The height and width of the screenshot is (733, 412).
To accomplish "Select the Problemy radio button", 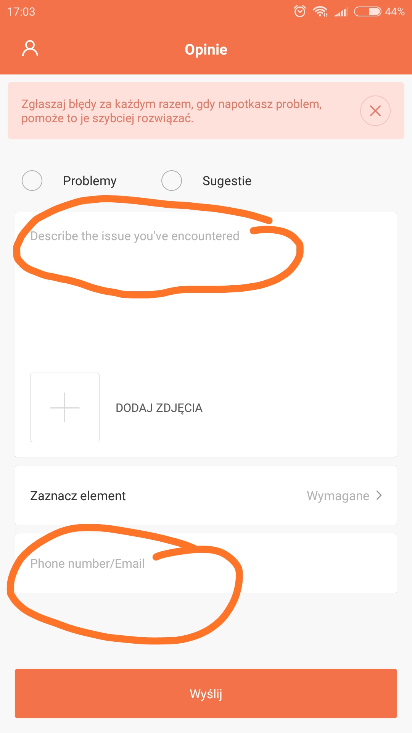I will tap(32, 181).
